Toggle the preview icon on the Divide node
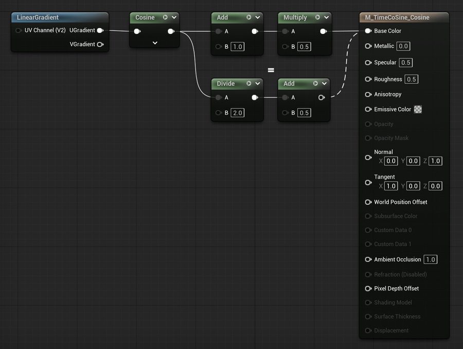This screenshot has height=349, width=463. [x=249, y=83]
